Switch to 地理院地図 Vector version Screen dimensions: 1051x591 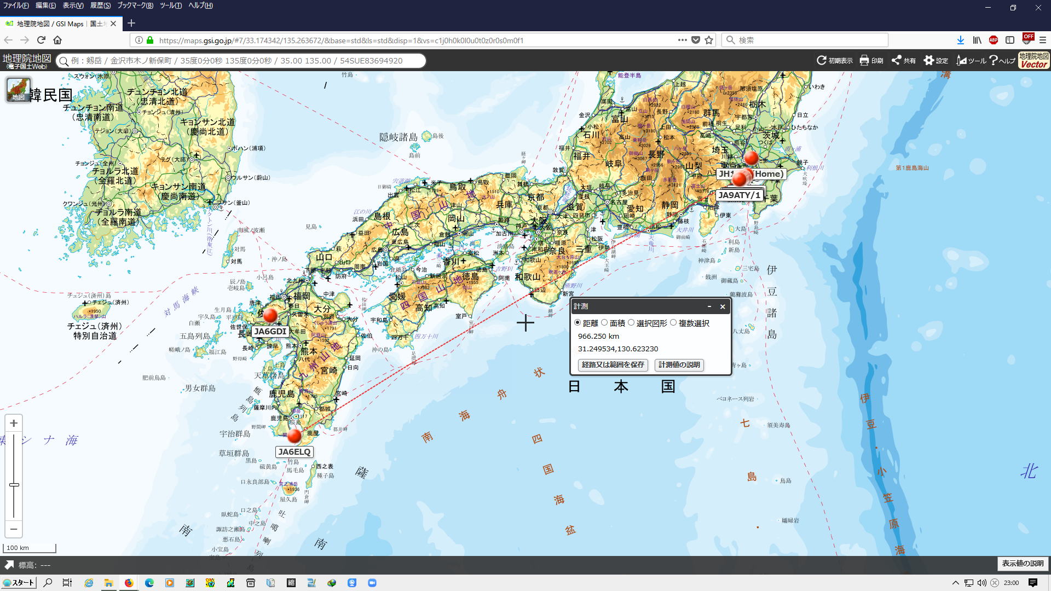pos(1033,60)
